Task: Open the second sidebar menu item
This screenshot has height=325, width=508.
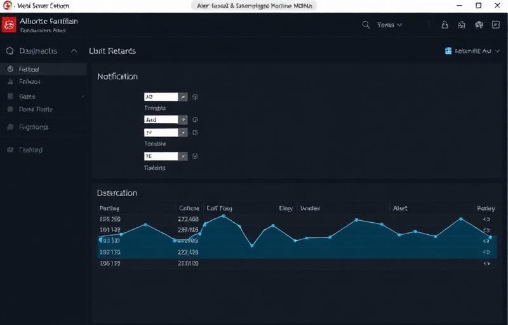Action: tap(29, 82)
